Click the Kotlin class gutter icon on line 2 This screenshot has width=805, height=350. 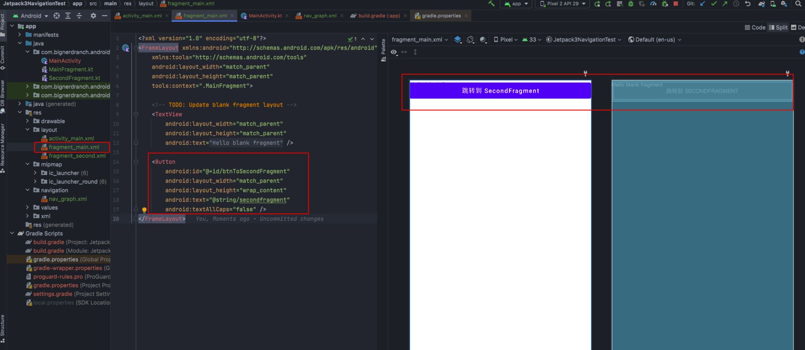[126, 48]
